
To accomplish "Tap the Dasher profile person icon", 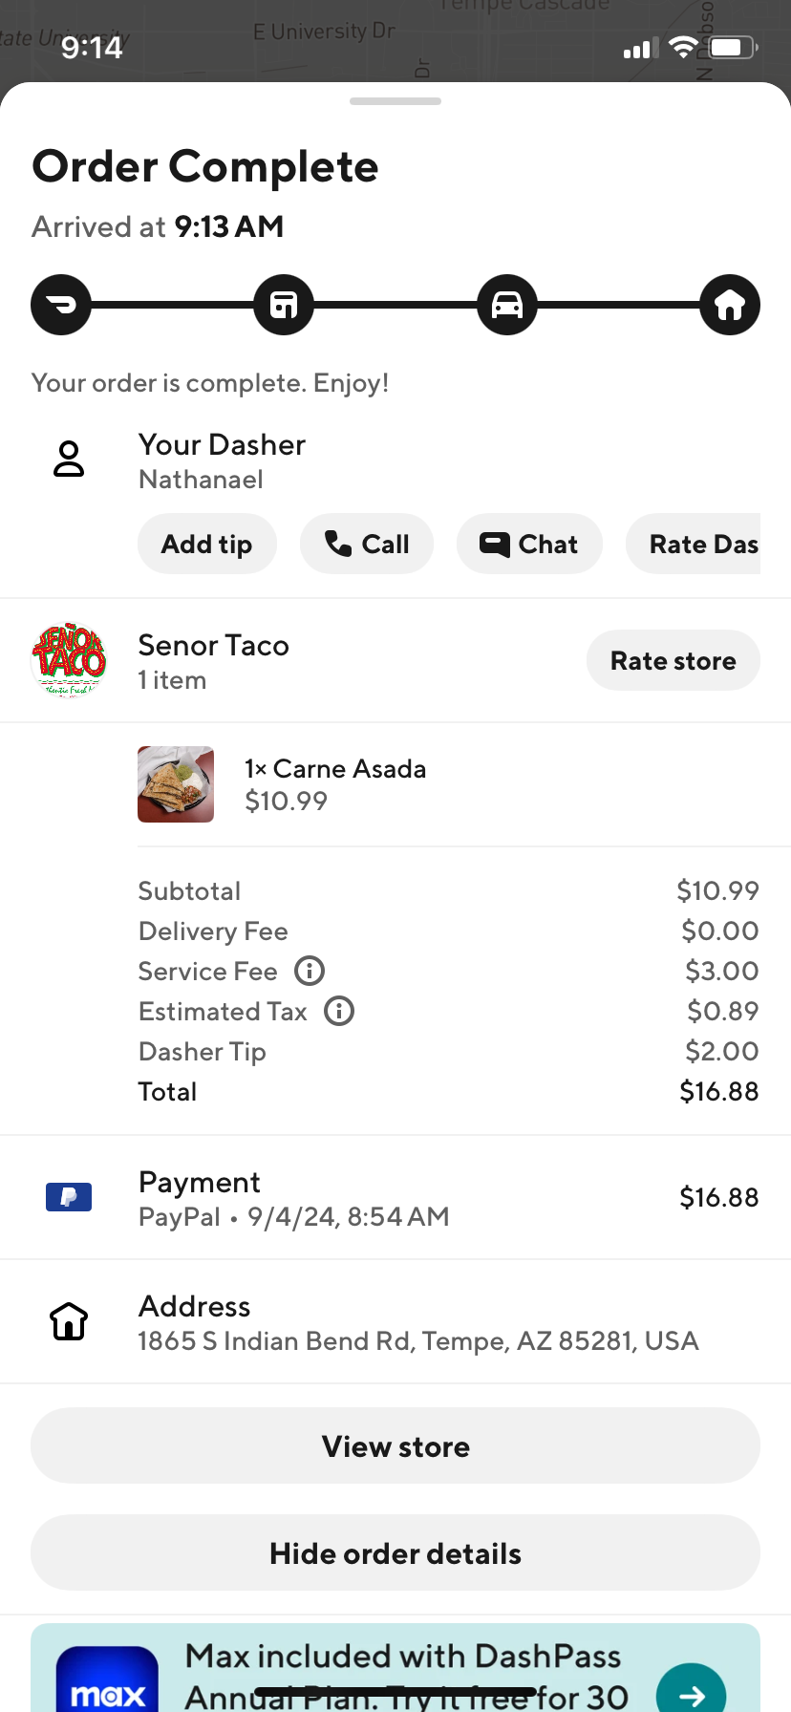I will pos(69,459).
